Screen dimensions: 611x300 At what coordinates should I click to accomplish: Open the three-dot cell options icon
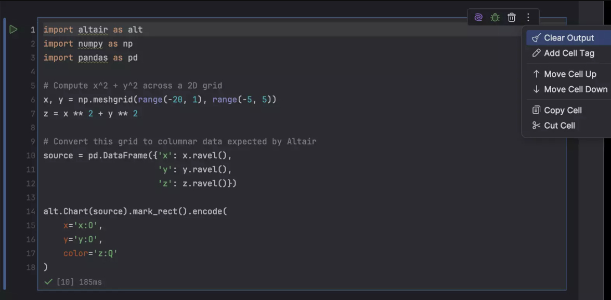pos(528,17)
